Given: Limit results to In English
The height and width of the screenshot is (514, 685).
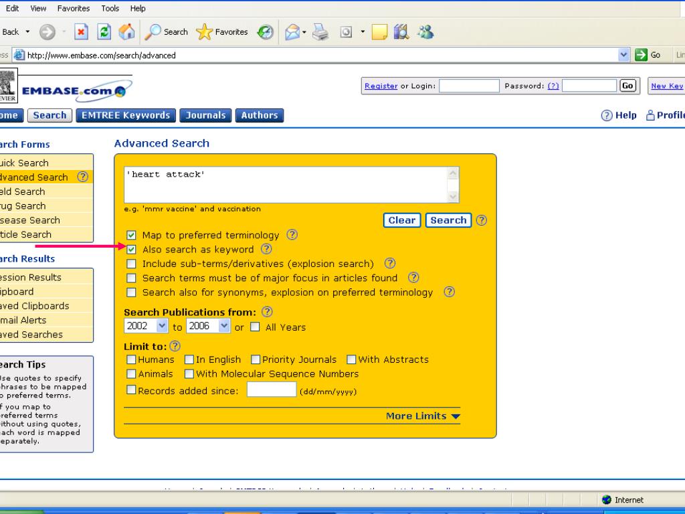Looking at the screenshot, I should (189, 359).
